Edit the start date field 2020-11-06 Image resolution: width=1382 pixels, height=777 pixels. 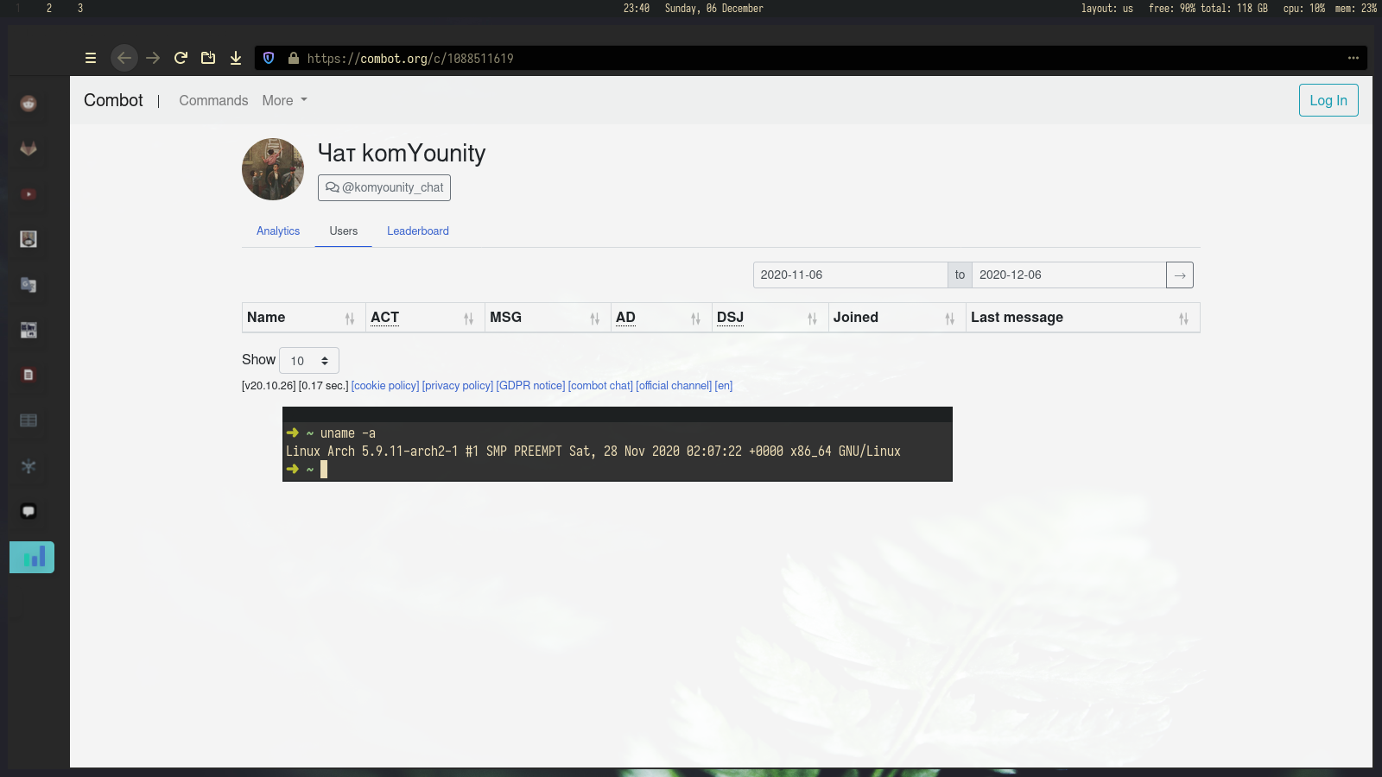[851, 275]
